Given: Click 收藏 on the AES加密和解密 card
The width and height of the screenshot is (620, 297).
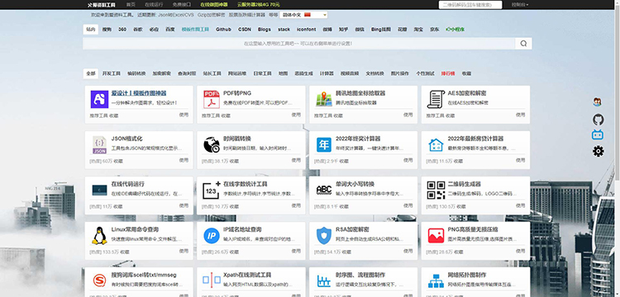Looking at the screenshot, I should [451, 116].
